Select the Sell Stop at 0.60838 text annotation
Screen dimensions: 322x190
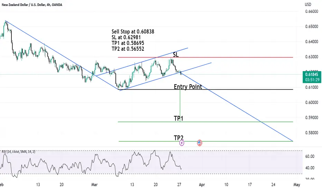(x=133, y=31)
